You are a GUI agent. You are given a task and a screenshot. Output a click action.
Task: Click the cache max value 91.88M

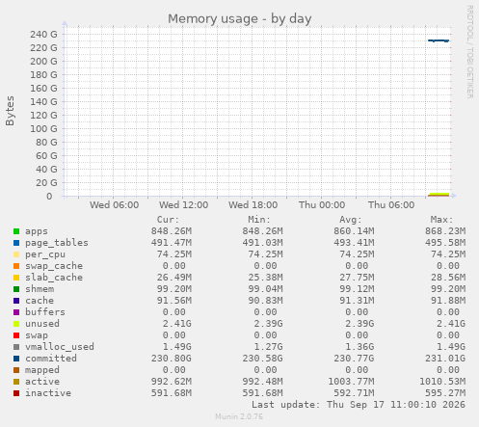click(x=448, y=301)
